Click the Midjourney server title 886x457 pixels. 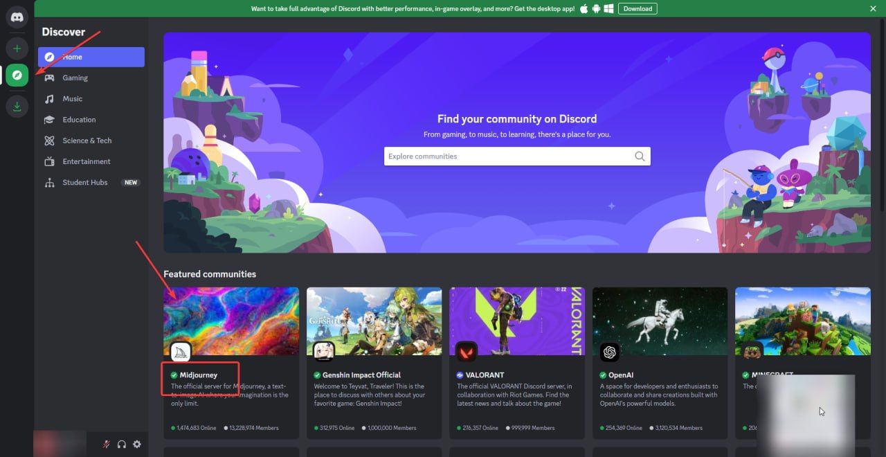[x=199, y=375]
